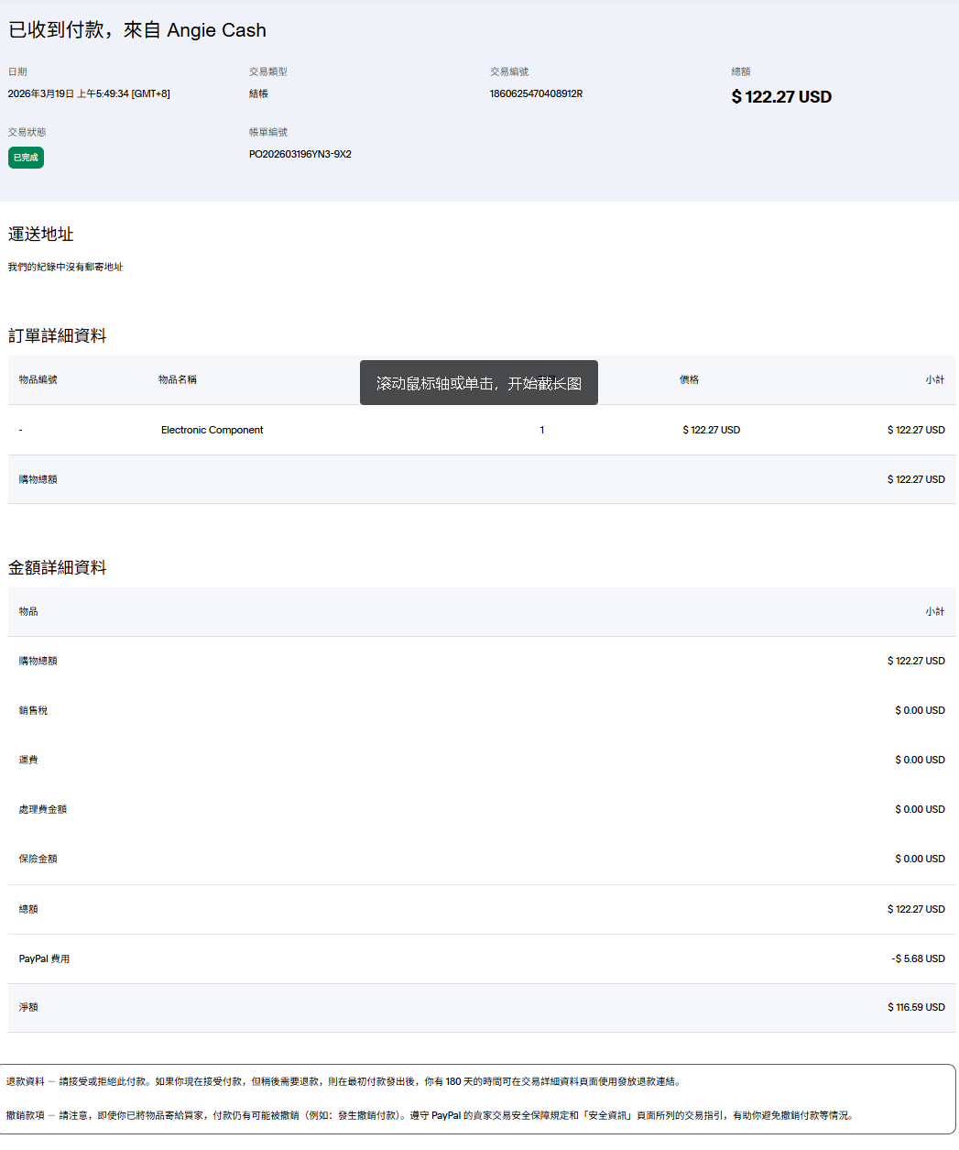Click the 運送地址 section heading
This screenshot has height=1150, width=959.
[40, 235]
